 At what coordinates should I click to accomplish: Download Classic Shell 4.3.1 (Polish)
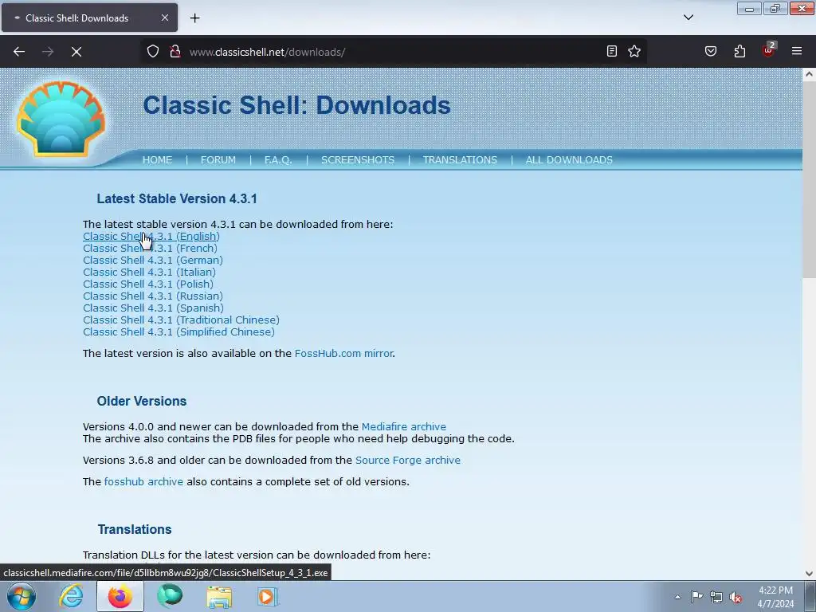click(x=147, y=284)
